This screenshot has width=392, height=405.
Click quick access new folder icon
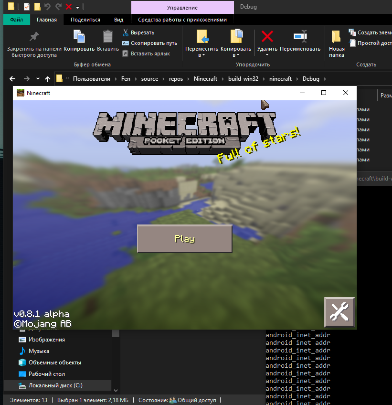37,7
